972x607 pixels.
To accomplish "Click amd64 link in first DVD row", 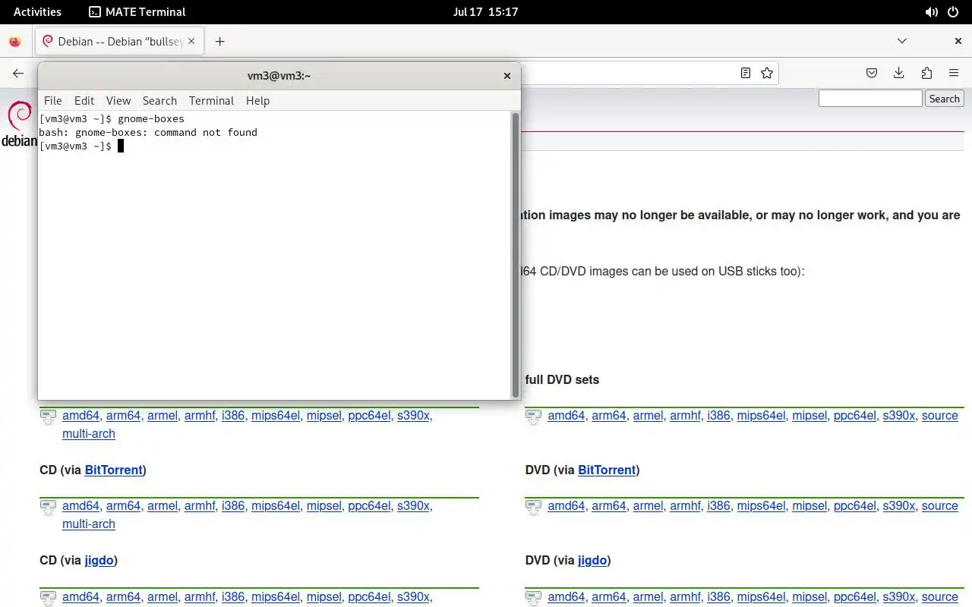I will [x=566, y=415].
